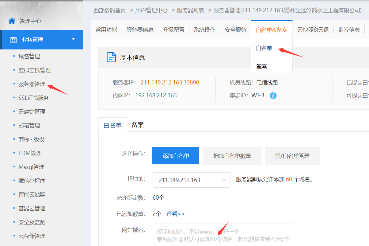Open the IP地址 dropdown showing 211.149.212.163
This screenshot has height=246, width=369.
pyautogui.click(x=191, y=180)
